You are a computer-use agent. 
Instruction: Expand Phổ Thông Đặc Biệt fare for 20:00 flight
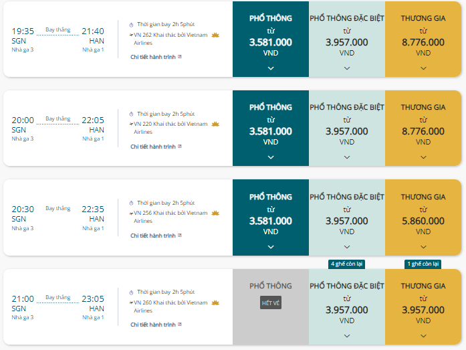click(347, 157)
